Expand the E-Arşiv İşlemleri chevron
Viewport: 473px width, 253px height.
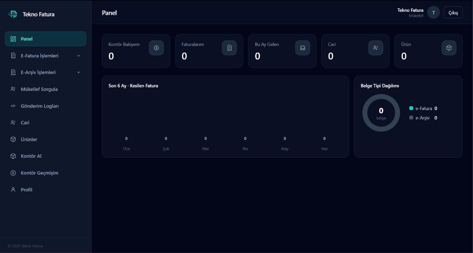pyautogui.click(x=79, y=72)
